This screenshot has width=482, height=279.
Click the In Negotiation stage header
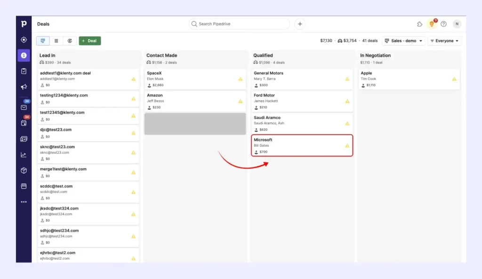click(375, 56)
